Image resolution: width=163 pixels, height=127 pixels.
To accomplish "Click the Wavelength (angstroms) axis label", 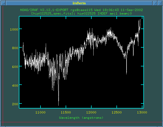I will [x=81, y=117].
